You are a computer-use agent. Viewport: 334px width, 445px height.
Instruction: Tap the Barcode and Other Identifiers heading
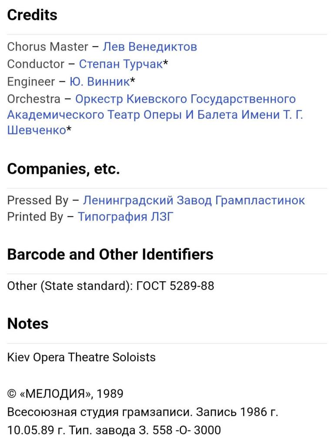coord(110,254)
